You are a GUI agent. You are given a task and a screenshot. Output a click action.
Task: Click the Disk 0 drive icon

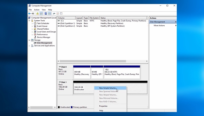(x=60, y=67)
